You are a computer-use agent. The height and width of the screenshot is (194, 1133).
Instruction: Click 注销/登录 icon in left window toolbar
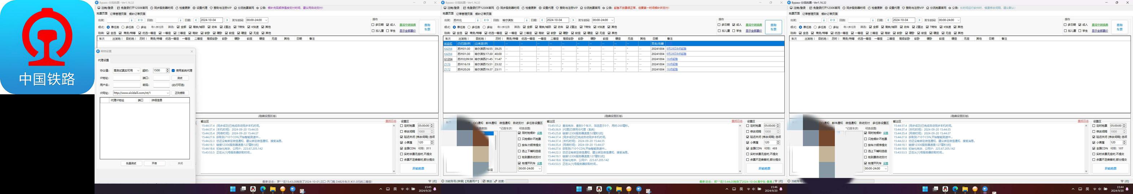[x=99, y=8]
